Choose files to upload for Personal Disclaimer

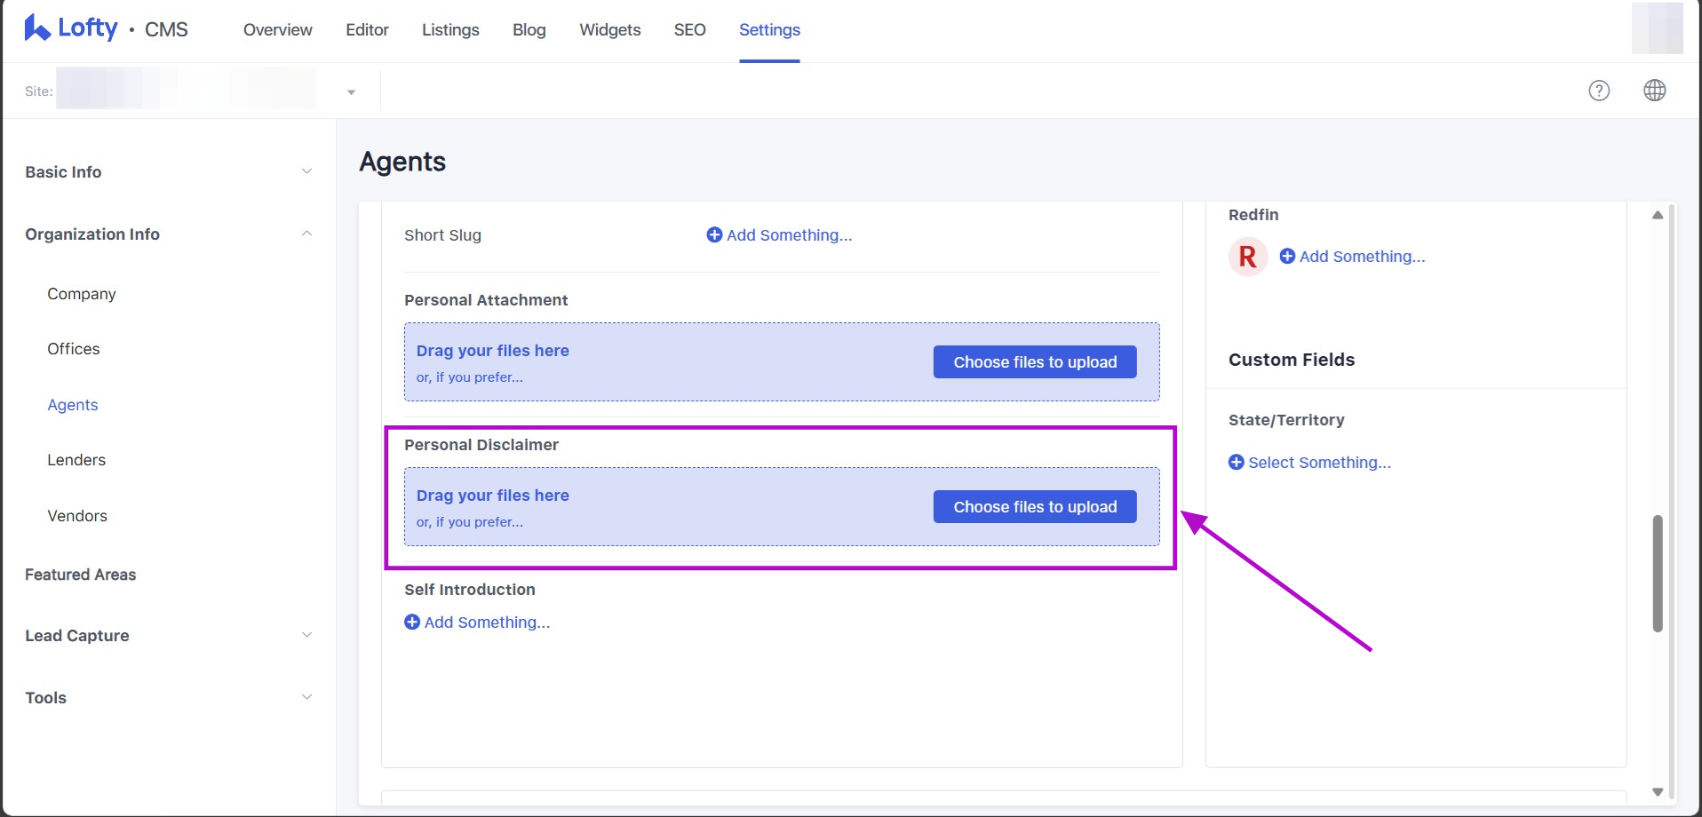pos(1035,507)
